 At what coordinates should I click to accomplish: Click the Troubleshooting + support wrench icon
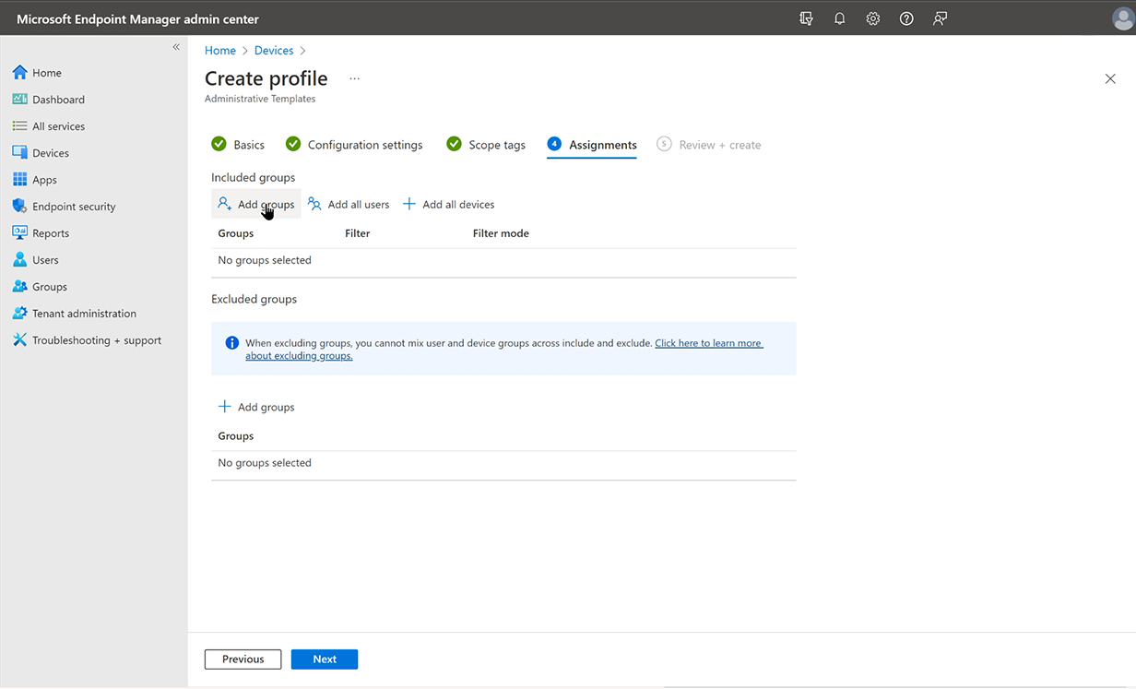point(19,340)
